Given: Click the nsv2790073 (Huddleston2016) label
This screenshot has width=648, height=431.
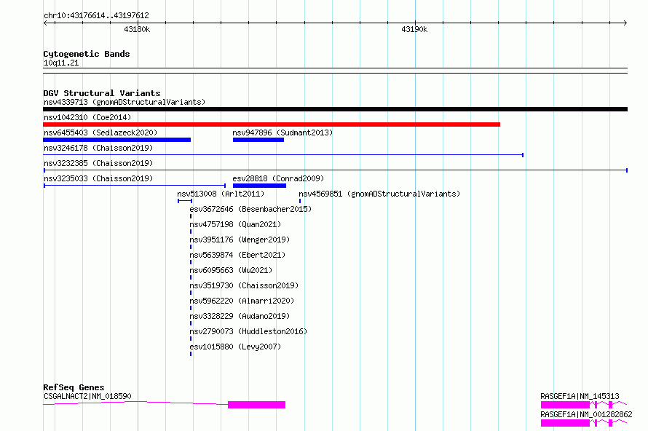Looking at the screenshot, I should click(248, 331).
